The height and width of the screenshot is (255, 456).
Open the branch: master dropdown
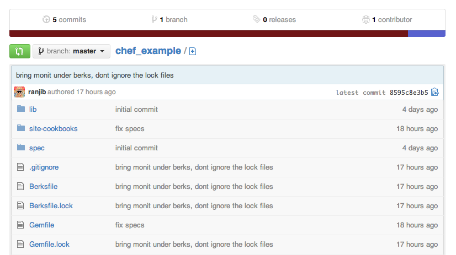71,51
